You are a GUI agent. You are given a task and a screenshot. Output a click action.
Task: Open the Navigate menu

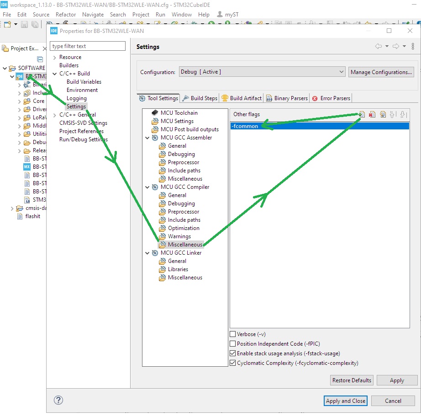(x=93, y=15)
